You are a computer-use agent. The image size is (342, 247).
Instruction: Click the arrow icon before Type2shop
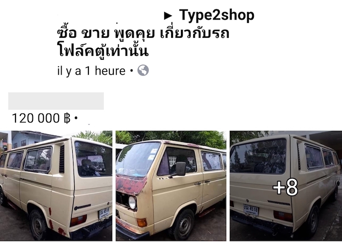(168, 16)
